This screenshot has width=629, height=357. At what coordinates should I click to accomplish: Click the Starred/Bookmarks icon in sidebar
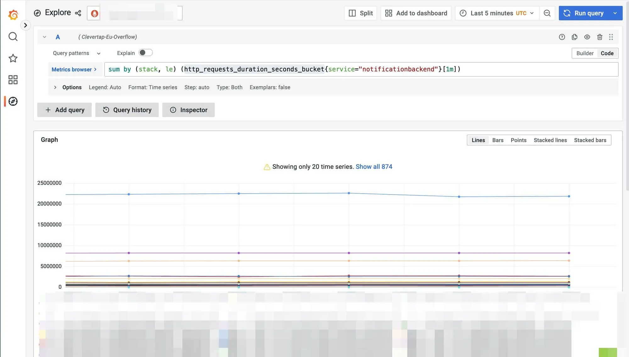click(x=13, y=58)
